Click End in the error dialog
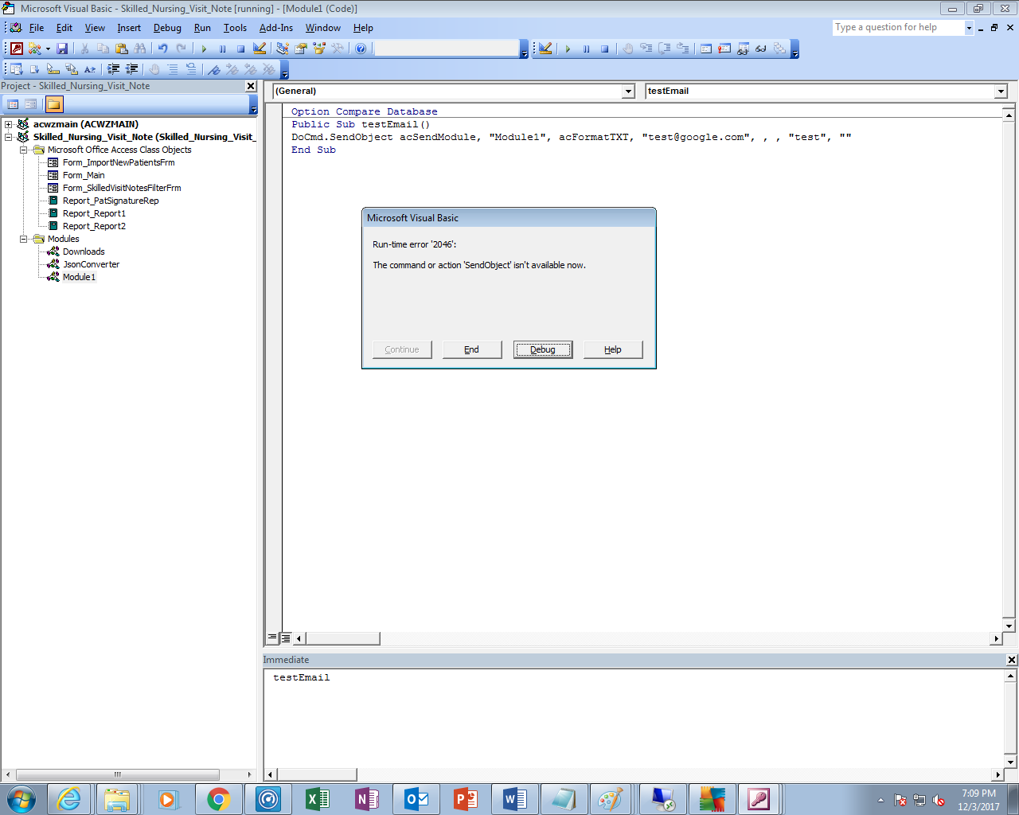1019x815 pixels. 472,349
